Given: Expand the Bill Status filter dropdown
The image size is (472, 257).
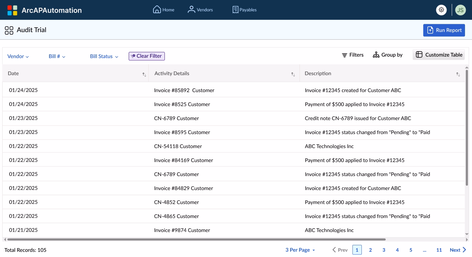Looking at the screenshot, I should tap(104, 56).
